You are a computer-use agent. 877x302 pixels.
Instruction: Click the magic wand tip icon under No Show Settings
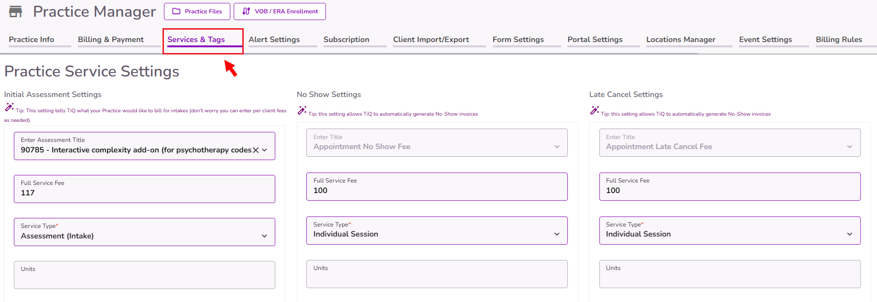[x=302, y=111]
